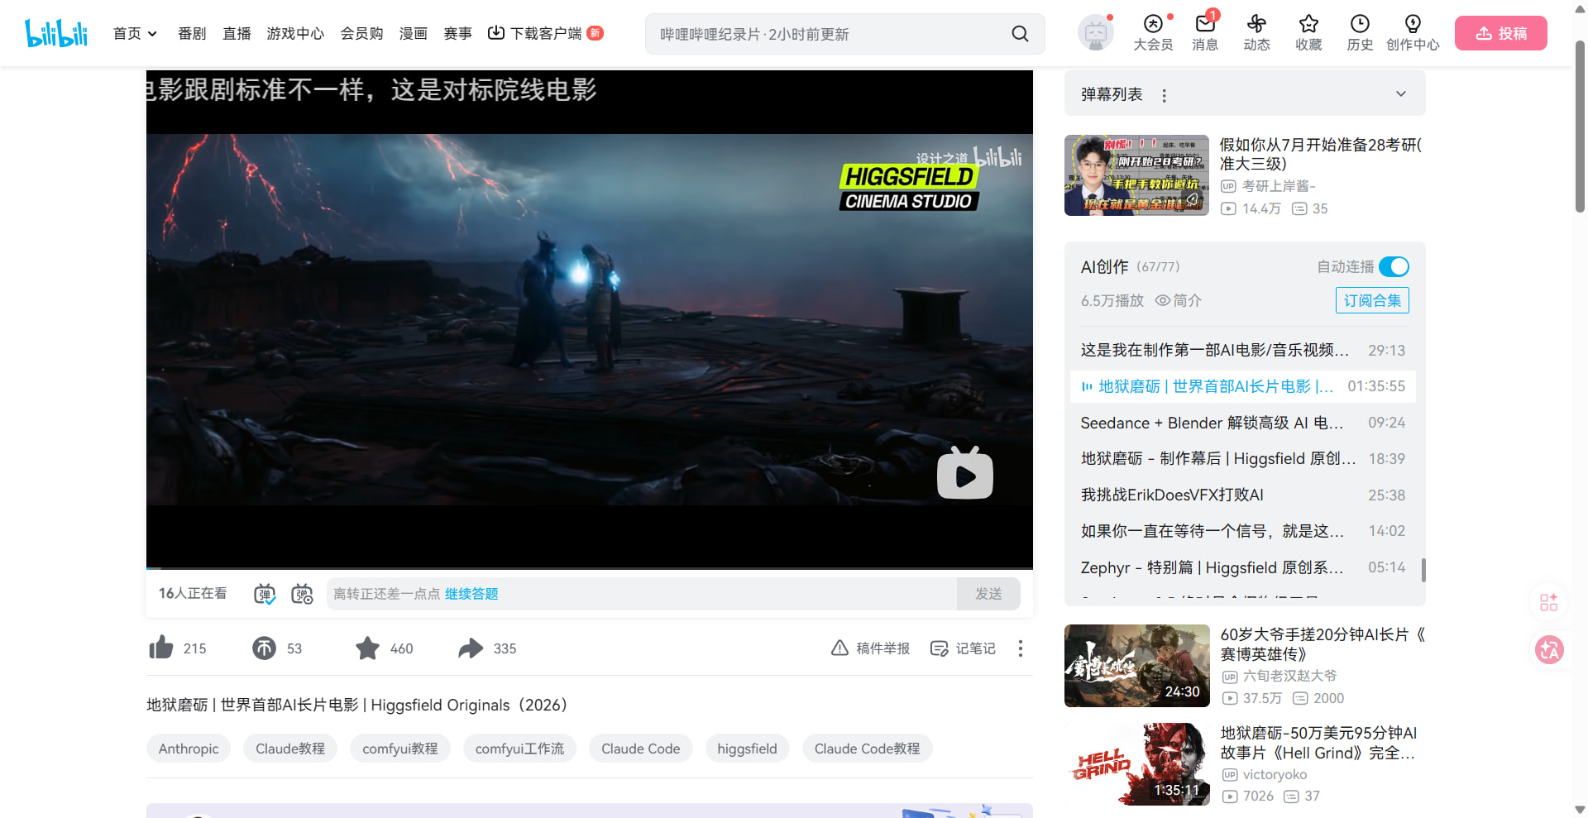Open the download client icon link
This screenshot has height=818, width=1588.
[x=496, y=33]
